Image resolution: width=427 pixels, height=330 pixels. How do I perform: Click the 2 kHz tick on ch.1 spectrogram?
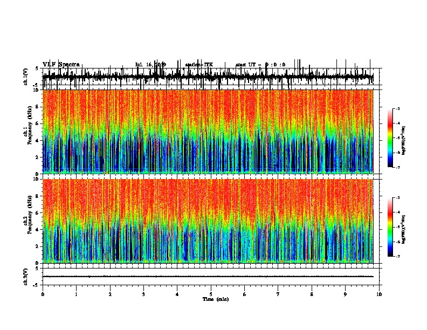click(x=37, y=157)
